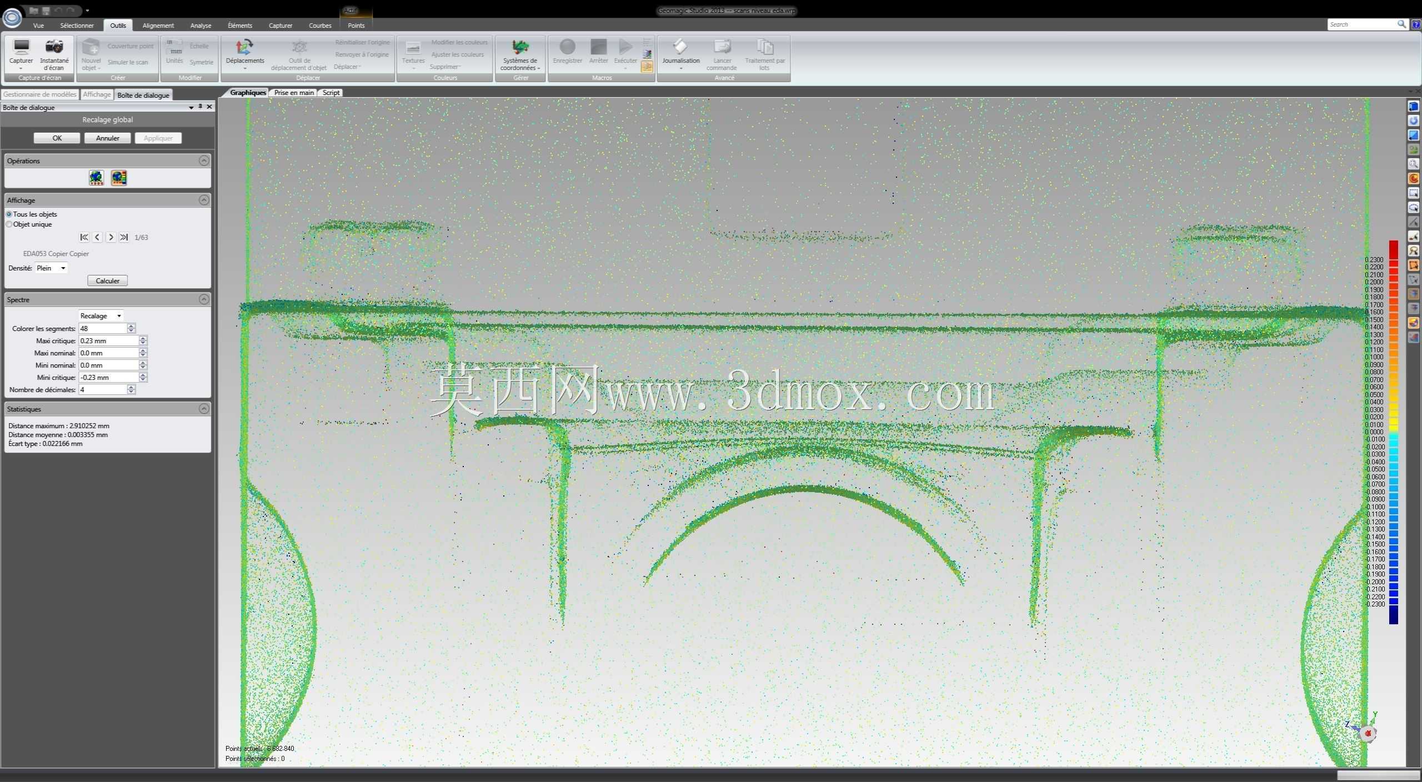Switch to the Script tab
1422x782 pixels.
click(x=331, y=93)
